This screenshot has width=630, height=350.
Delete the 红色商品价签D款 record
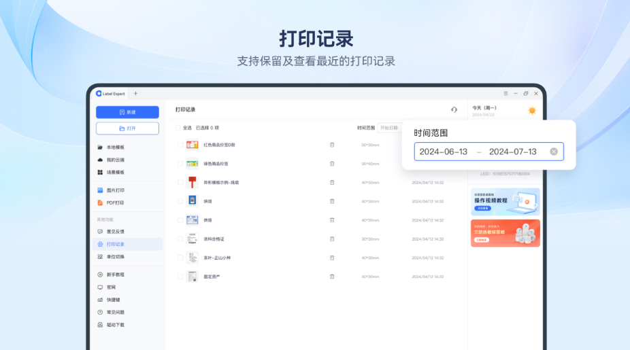332,145
